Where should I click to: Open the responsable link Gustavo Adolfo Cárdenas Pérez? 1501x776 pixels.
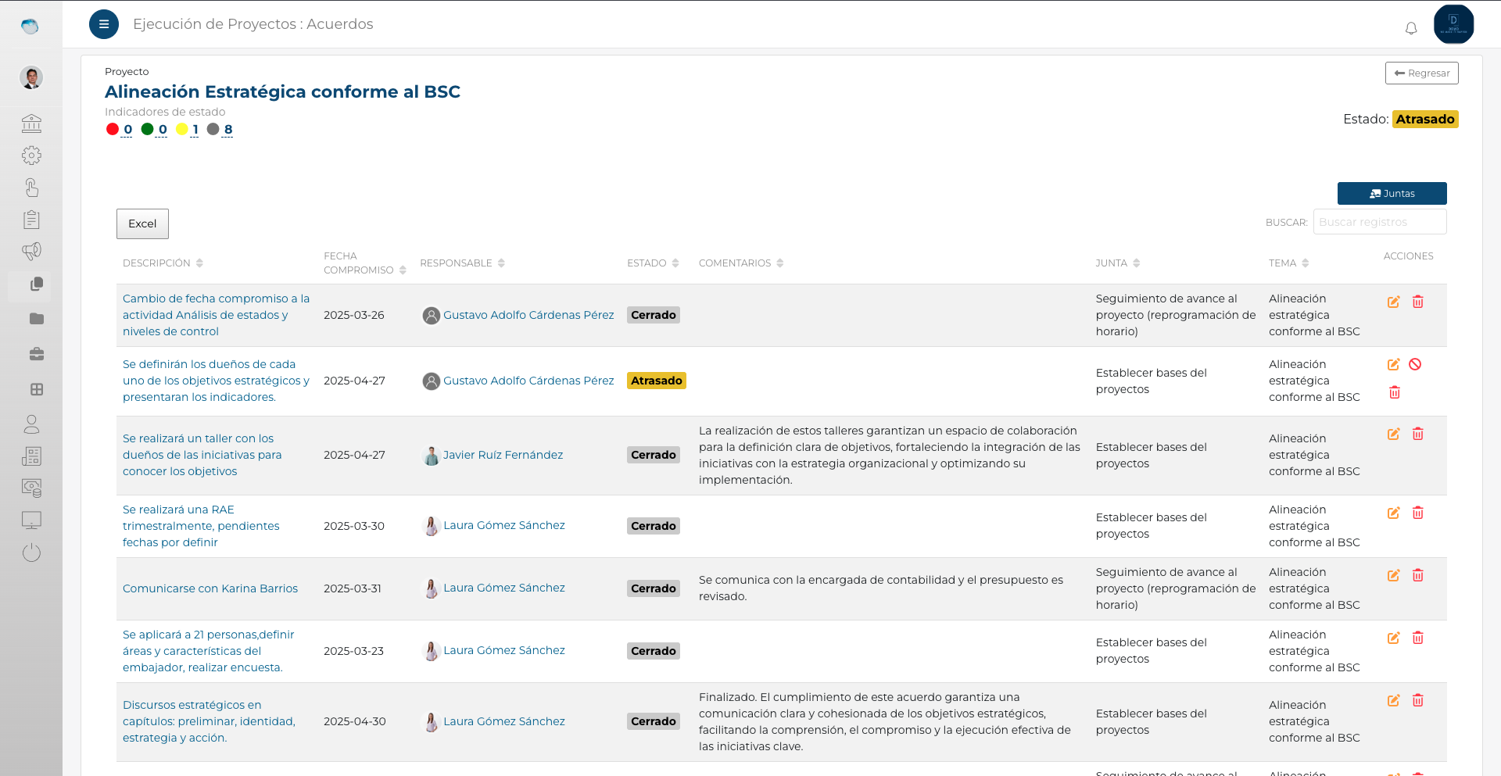click(x=528, y=315)
